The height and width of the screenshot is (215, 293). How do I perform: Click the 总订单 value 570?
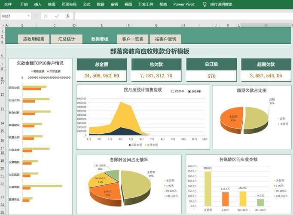tap(211, 76)
